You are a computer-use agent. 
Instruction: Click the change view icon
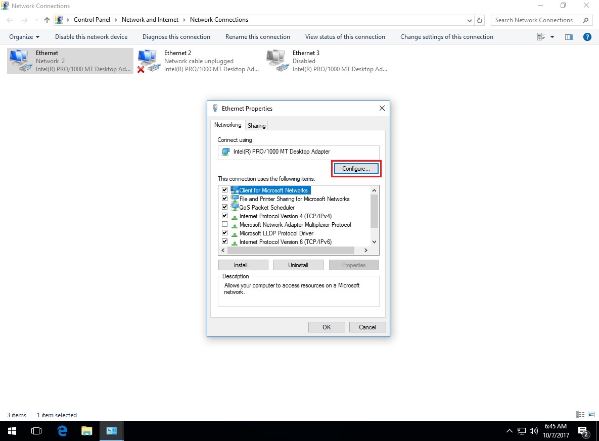point(541,37)
